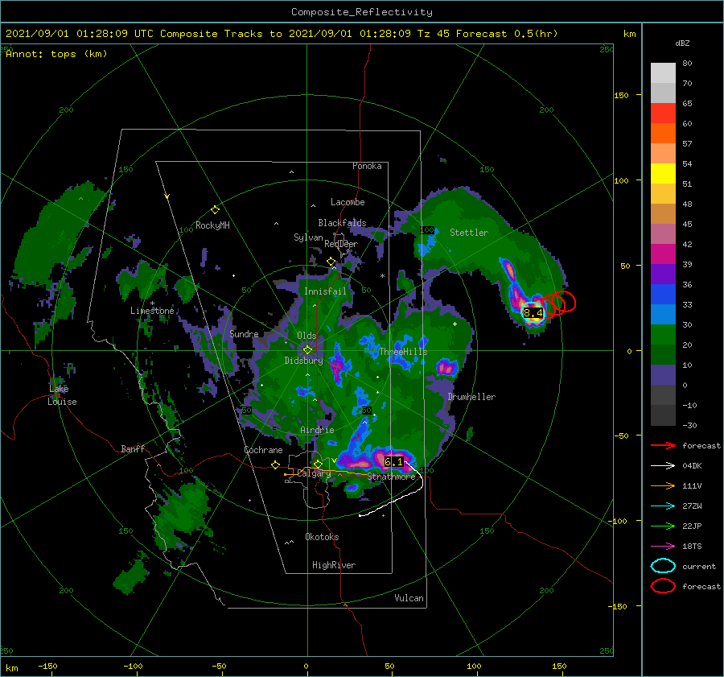This screenshot has width=724, height=677.
Task: Pick the red 60–65 dBZ swatch
Action: pyautogui.click(x=663, y=113)
